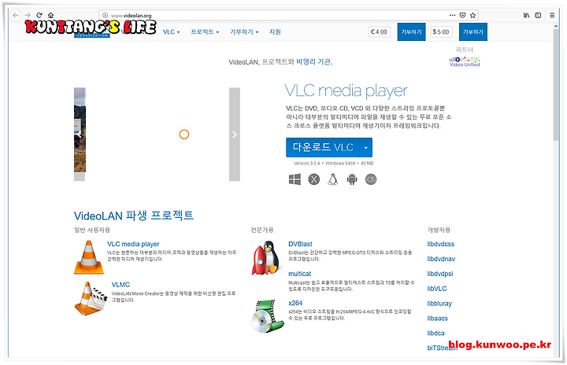Open the Firefox library icon

click(527, 15)
